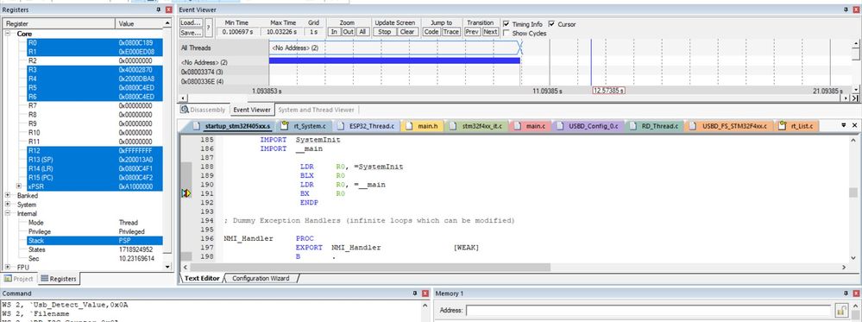Expand the System register group
The width and height of the screenshot is (862, 322).
coord(8,205)
